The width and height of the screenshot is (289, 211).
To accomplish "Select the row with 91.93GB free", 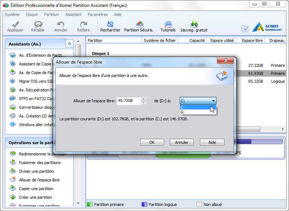I will tap(261, 73).
